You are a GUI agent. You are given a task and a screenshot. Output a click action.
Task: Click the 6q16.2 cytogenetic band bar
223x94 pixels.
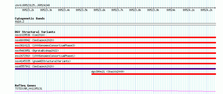click(115, 24)
